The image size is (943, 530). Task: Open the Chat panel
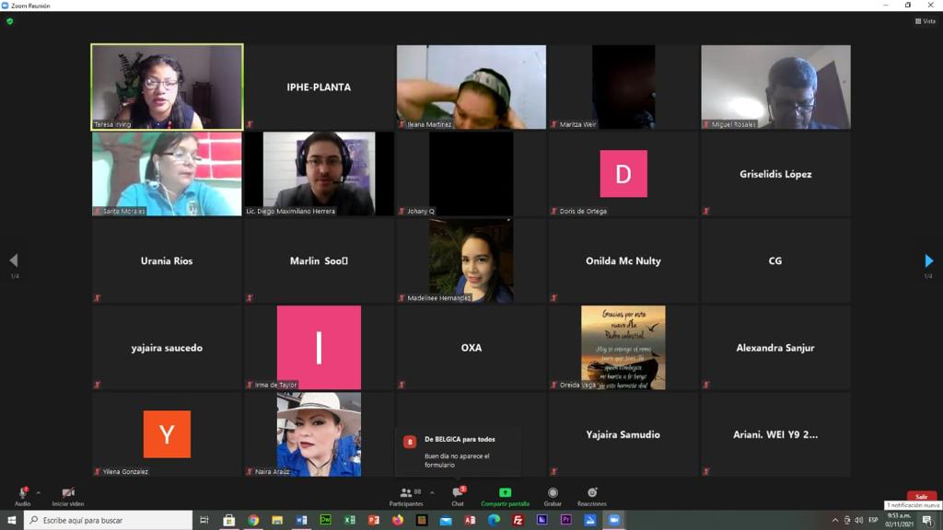[459, 496]
